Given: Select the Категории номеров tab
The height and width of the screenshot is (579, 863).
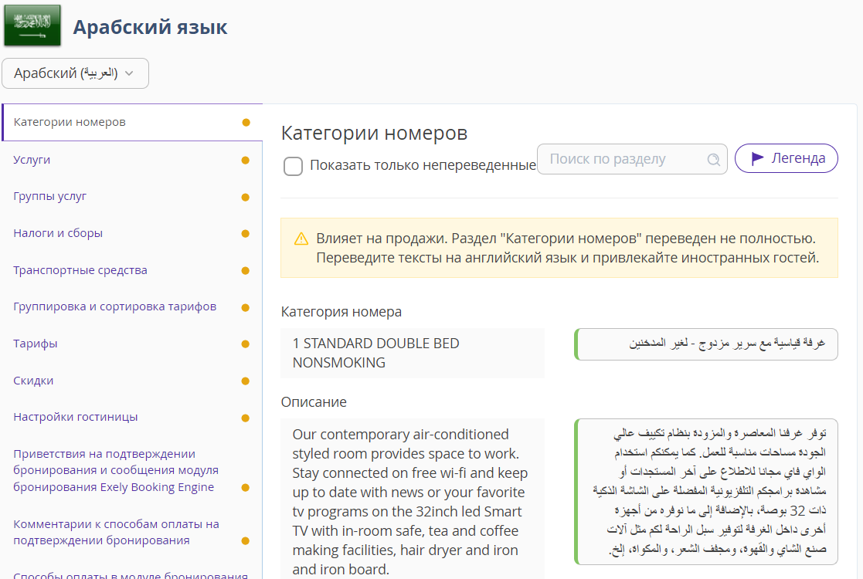Looking at the screenshot, I should 132,122.
